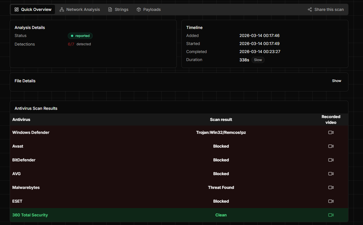Click the Completed timestamp 00:23:27
363x225 pixels.
click(x=259, y=52)
